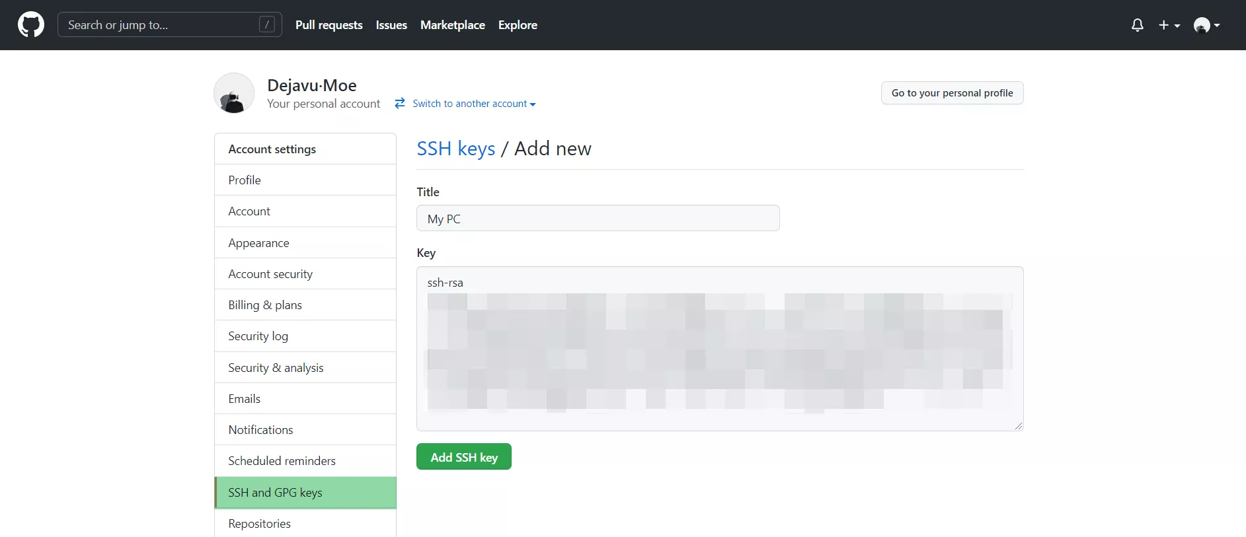The image size is (1246, 537).
Task: Click the slash shortcut icon in search
Action: (267, 24)
